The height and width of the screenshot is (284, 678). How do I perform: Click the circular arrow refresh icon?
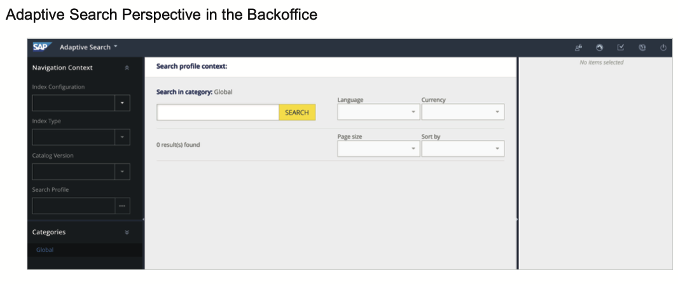(x=599, y=48)
